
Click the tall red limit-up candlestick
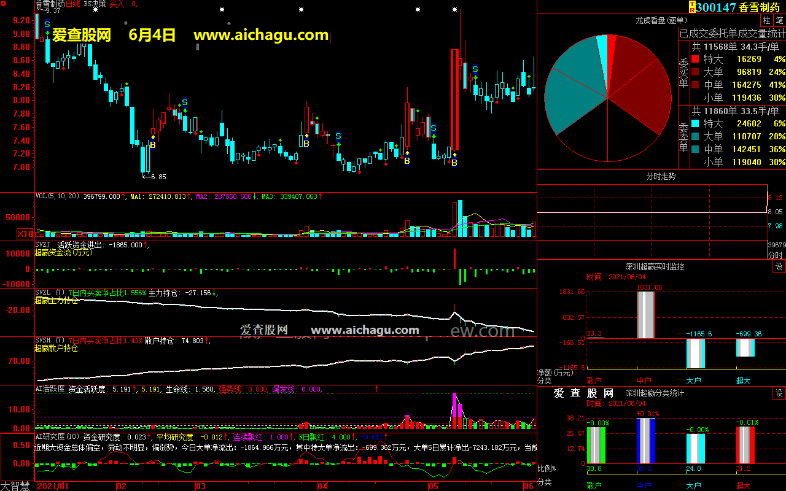tap(454, 99)
